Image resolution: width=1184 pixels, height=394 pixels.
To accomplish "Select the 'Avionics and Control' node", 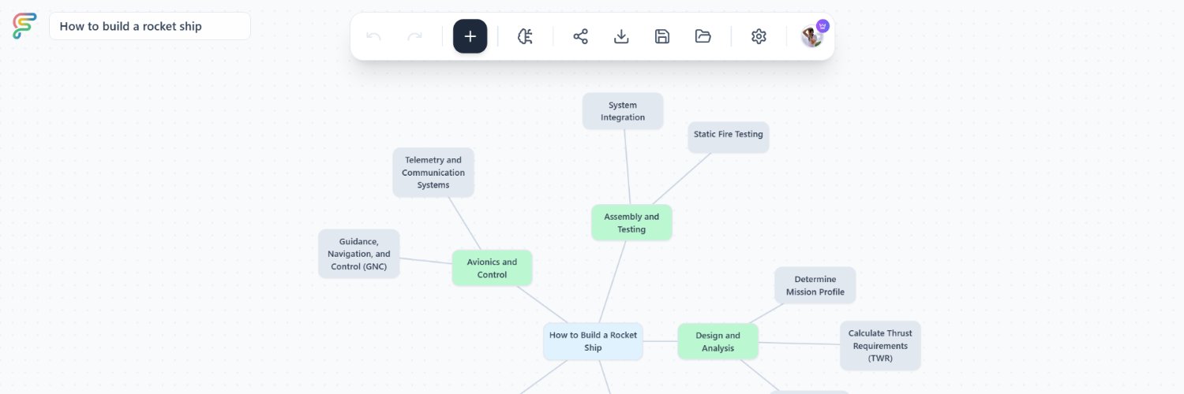I will coord(492,269).
